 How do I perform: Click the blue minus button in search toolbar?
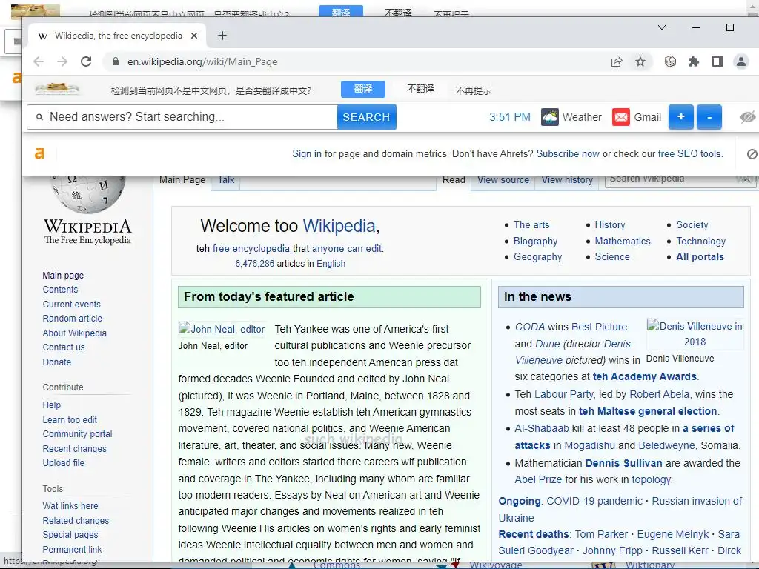pos(709,117)
